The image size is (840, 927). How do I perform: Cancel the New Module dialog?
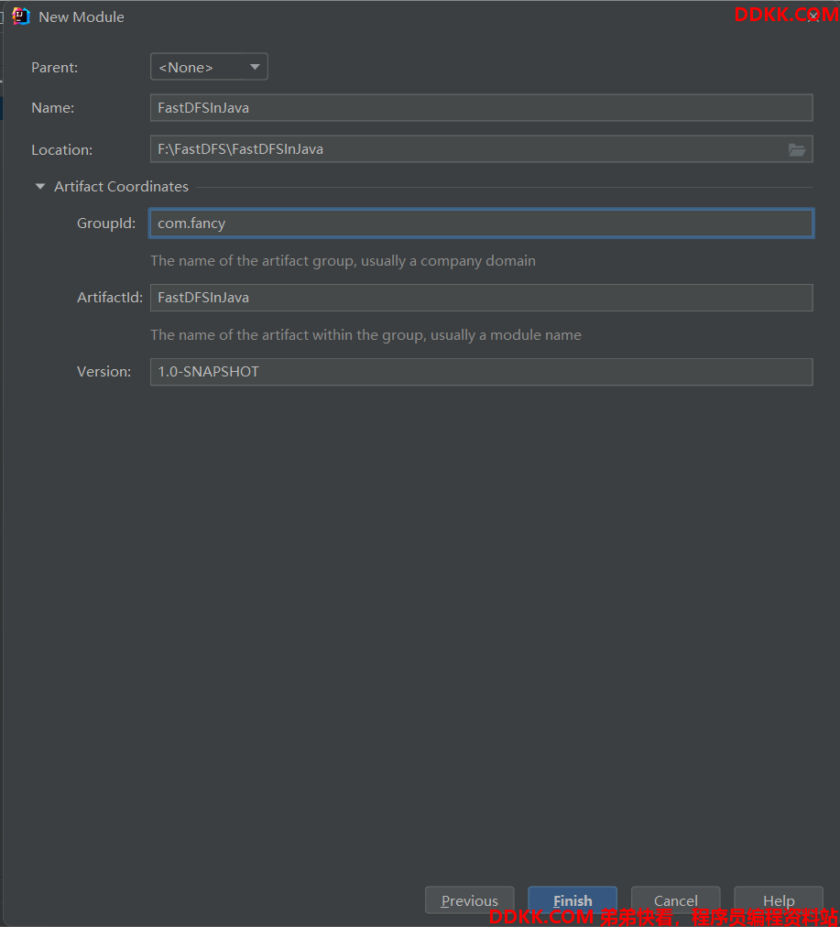pyautogui.click(x=676, y=900)
